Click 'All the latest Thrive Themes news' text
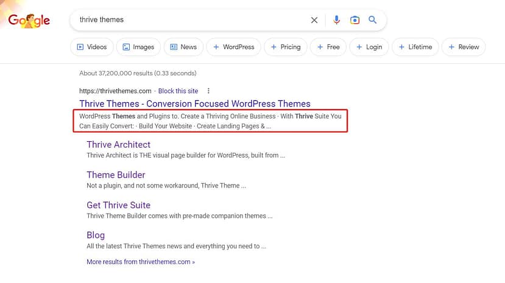Image resolution: width=505 pixels, height=283 pixels. click(x=176, y=246)
